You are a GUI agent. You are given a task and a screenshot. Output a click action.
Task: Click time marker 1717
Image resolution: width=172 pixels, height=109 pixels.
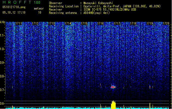click(x=117, y=23)
